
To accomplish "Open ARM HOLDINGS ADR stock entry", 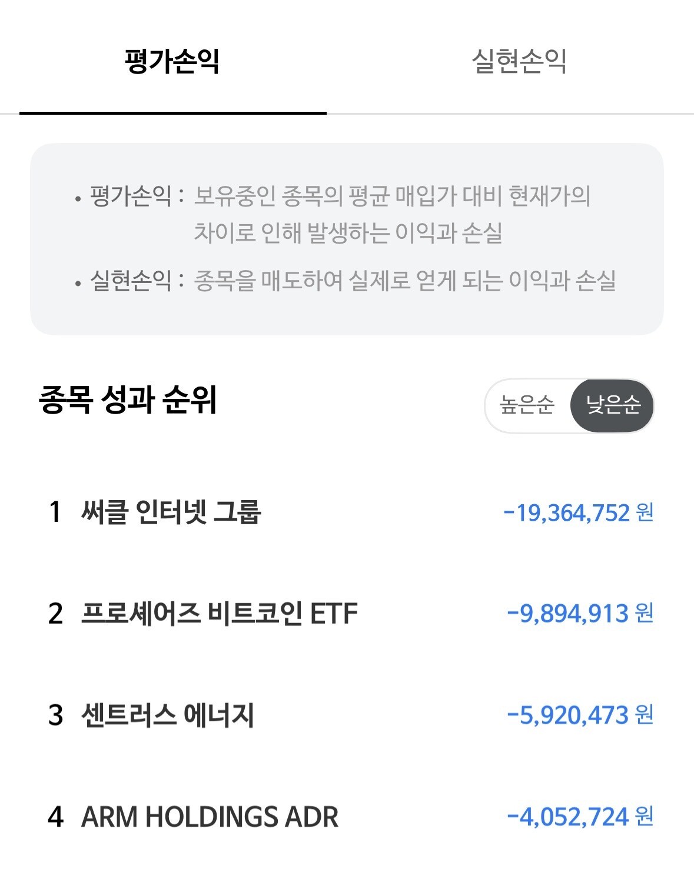I will click(210, 817).
